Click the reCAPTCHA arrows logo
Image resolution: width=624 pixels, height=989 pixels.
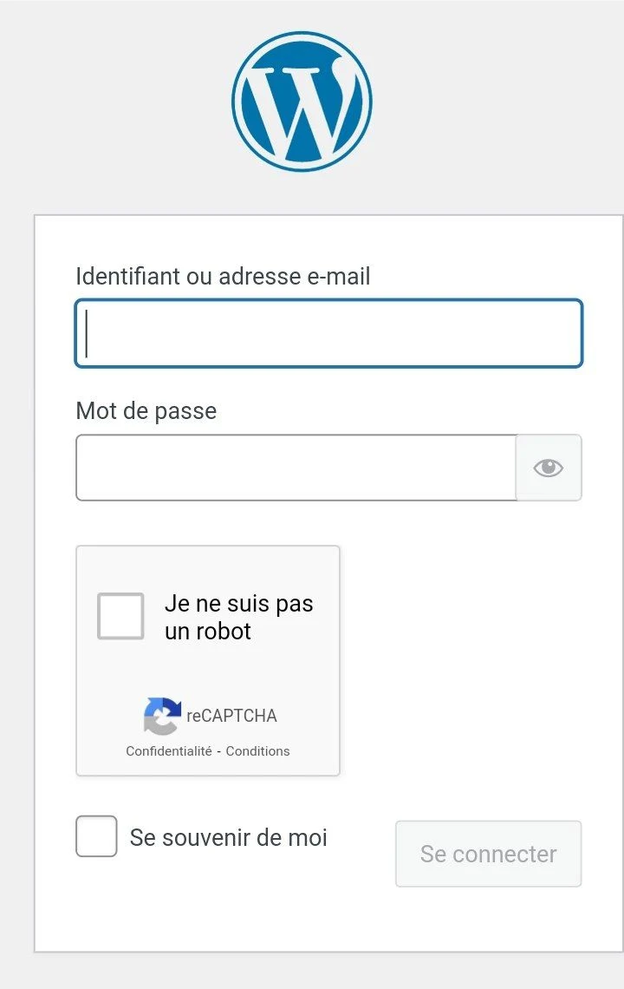pyautogui.click(x=162, y=716)
